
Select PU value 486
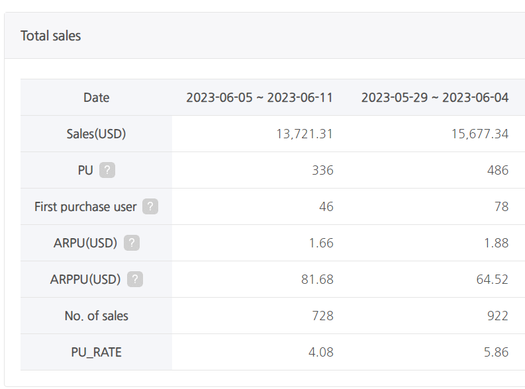498,170
